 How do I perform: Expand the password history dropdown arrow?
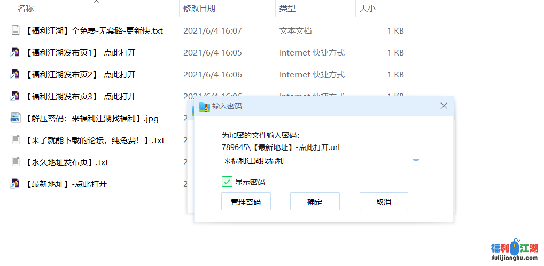click(x=415, y=161)
